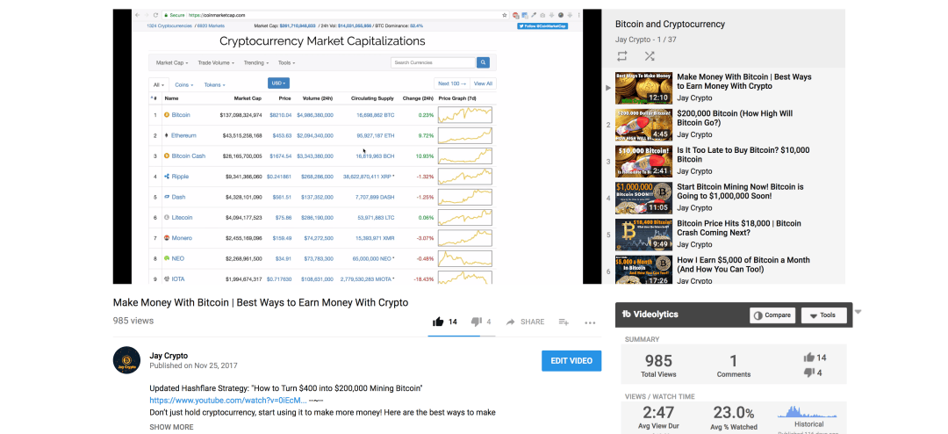Image resolution: width=948 pixels, height=434 pixels.
Task: Click the blue search magnifier button
Action: click(483, 62)
